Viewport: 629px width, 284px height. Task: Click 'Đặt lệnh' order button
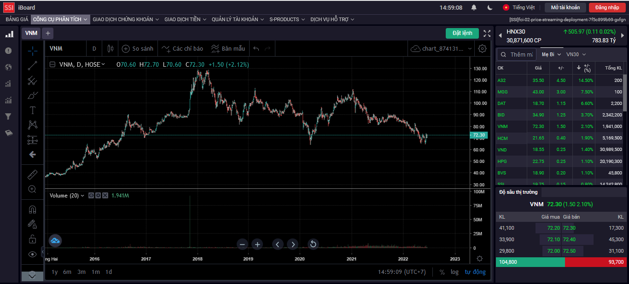(x=462, y=33)
